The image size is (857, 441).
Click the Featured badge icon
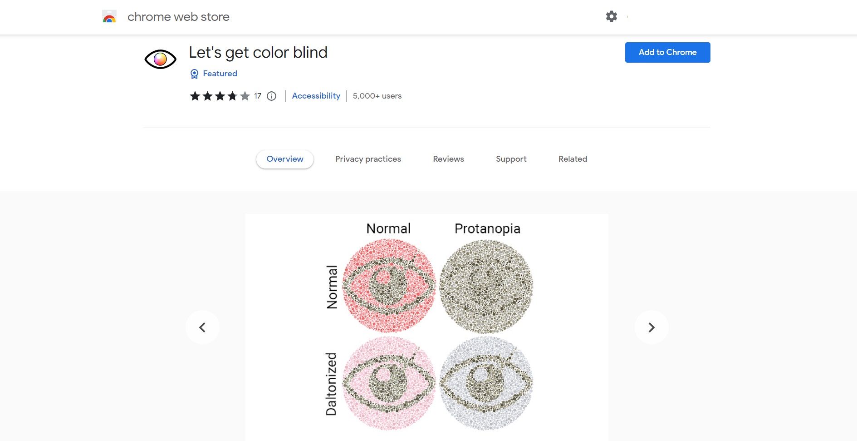pyautogui.click(x=195, y=74)
